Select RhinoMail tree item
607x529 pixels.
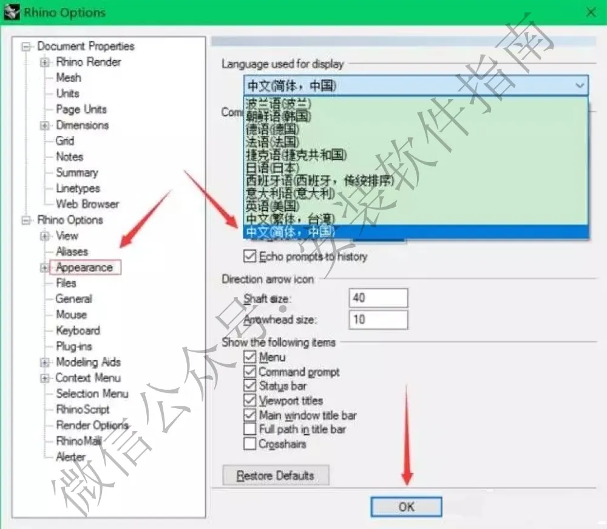click(x=79, y=441)
